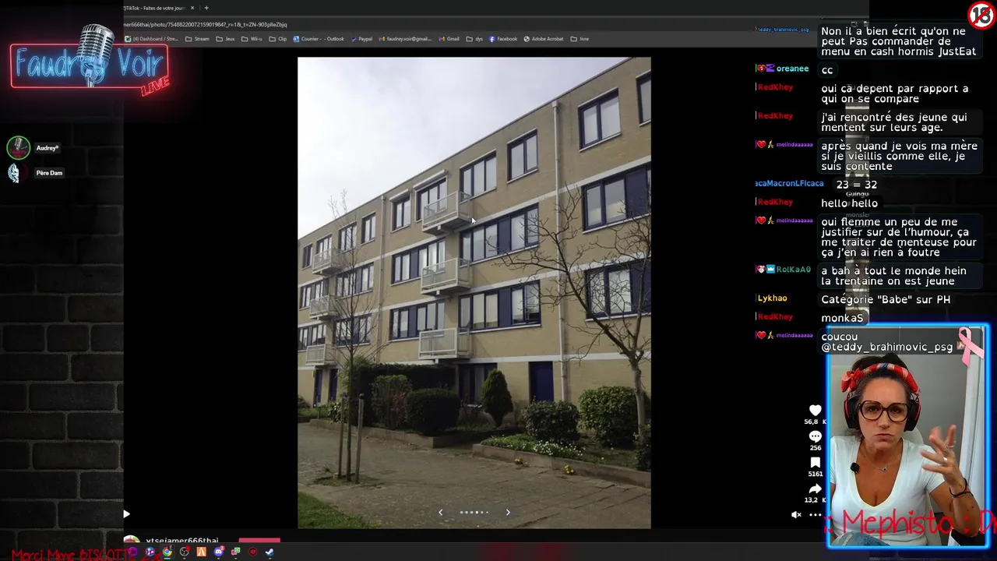The width and height of the screenshot is (997, 561).
Task: Open the three-dot more options menu
Action: [815, 514]
